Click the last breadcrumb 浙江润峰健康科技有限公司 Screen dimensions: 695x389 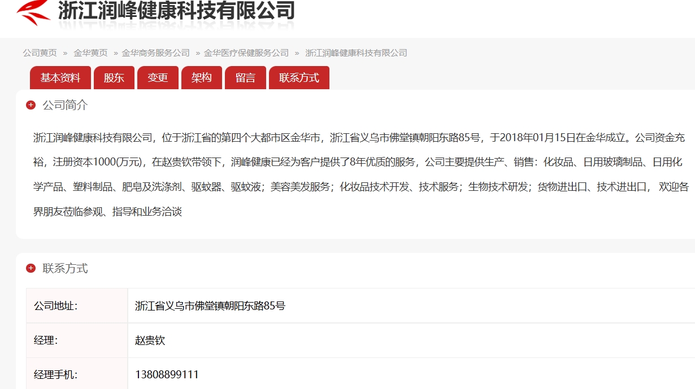tap(356, 53)
